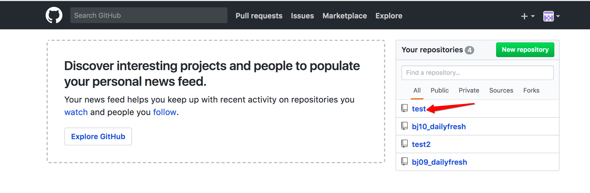The image size is (590, 193).
Task: Focus the Find a repository field
Action: click(x=477, y=73)
